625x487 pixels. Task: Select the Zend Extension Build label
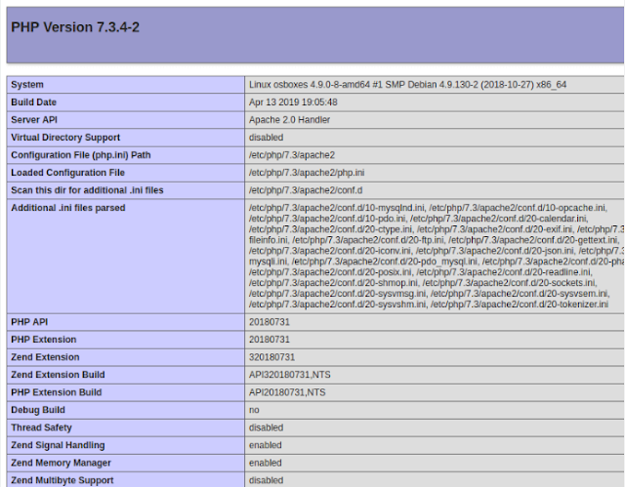pos(58,375)
